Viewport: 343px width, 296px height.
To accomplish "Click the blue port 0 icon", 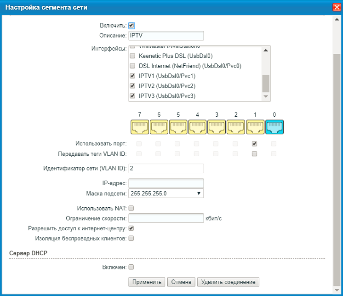I will [x=274, y=127].
